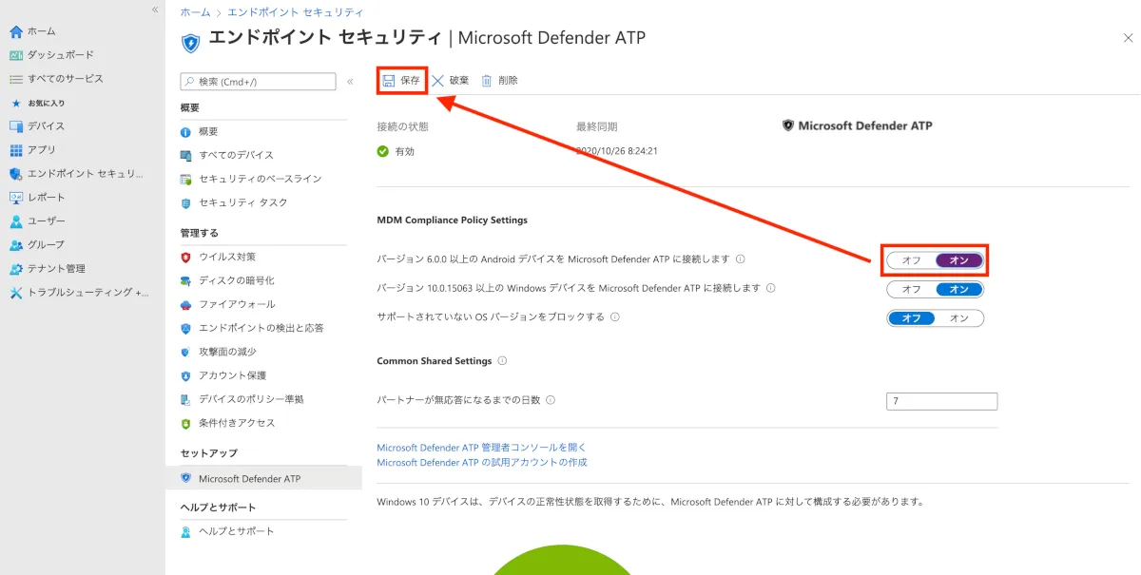Open the Microsoft Defender ATP 管理者コンソールを開く link
This screenshot has width=1141, height=575.
pyautogui.click(x=482, y=447)
